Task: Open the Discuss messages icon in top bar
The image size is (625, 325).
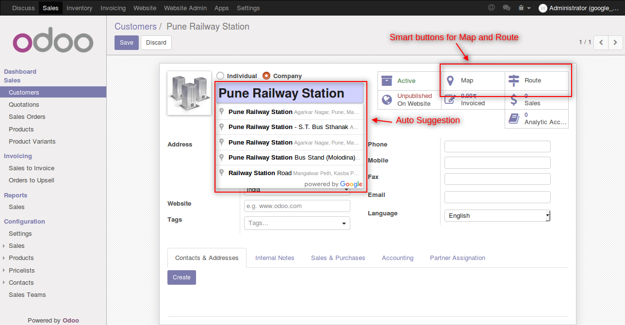Action: (507, 8)
